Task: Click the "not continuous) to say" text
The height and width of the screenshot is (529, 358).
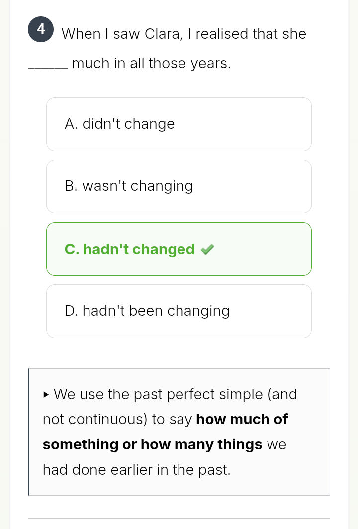Action: pyautogui.click(x=117, y=419)
